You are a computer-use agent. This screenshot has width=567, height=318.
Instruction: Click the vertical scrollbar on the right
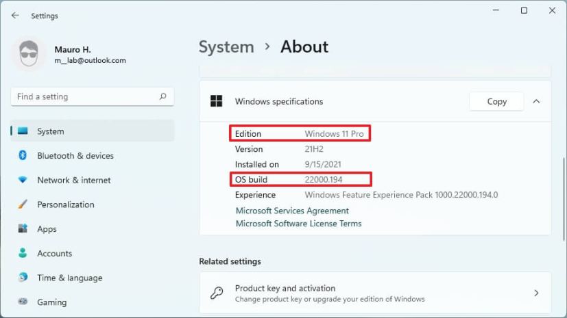[x=564, y=199]
